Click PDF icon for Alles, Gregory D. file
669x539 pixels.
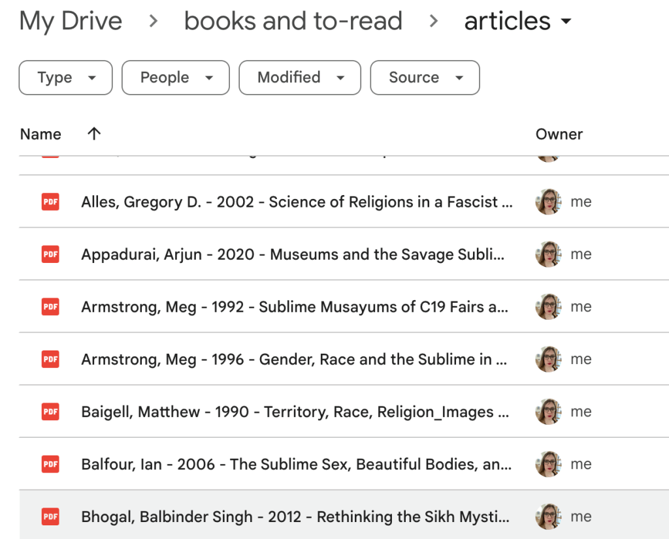(x=50, y=202)
